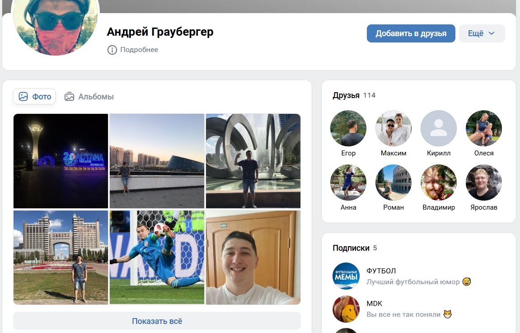520x333 pixels.
Task: Open the sunset embankment photo
Action: pos(157,161)
